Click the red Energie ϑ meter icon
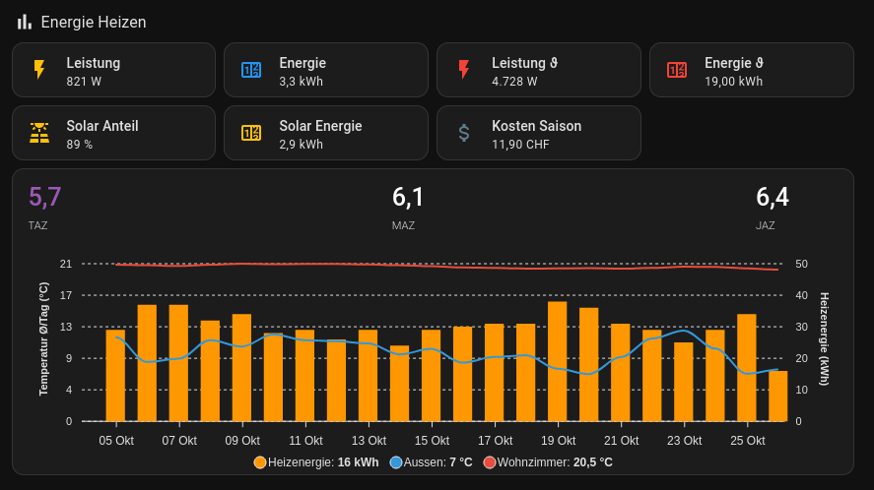Image resolution: width=874 pixels, height=490 pixels. coord(677,70)
